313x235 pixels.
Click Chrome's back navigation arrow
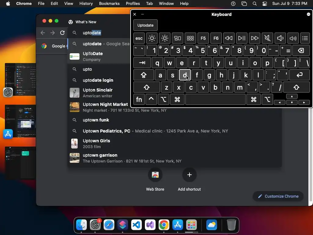click(x=43, y=32)
